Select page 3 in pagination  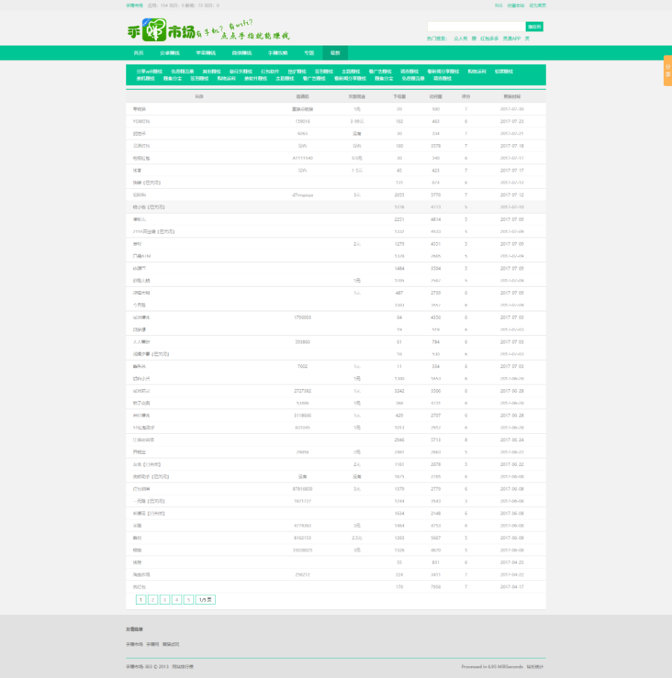coord(165,600)
